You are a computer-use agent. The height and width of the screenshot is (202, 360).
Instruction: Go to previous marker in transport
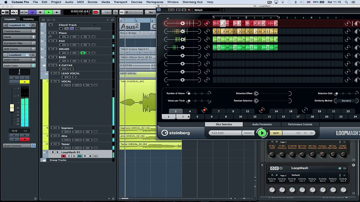pos(22,12)
